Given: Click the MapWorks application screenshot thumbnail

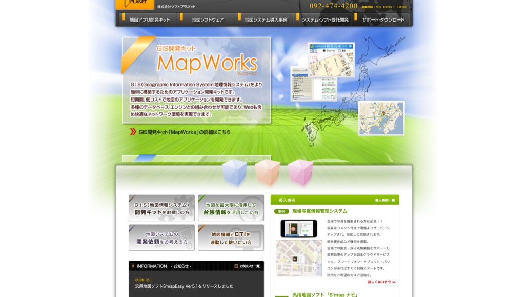Looking at the screenshot, I should pos(331,60).
